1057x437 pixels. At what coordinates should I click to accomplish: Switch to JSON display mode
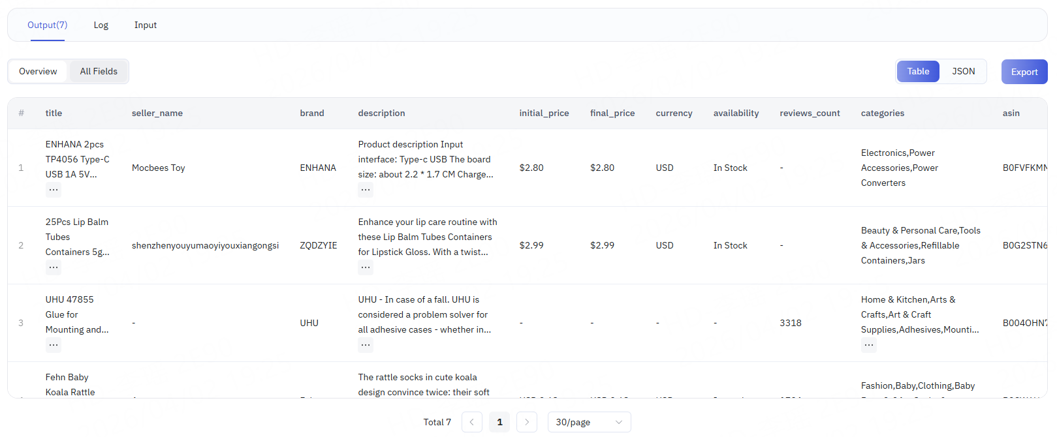(x=963, y=71)
